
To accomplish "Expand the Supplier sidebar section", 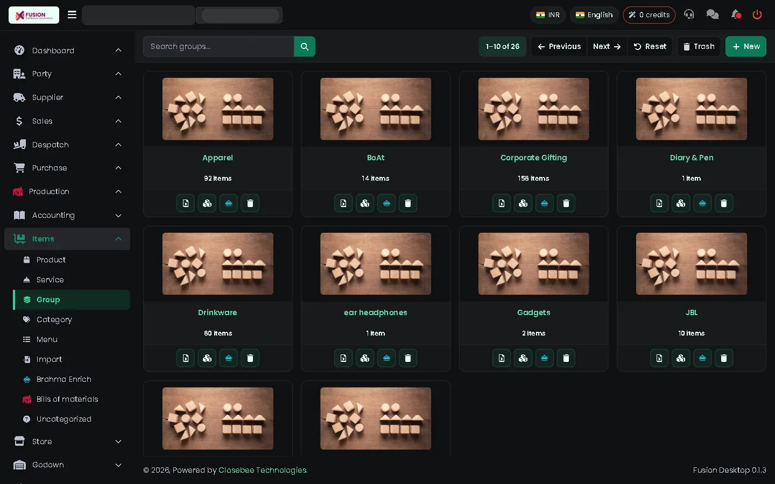I will (x=67, y=97).
